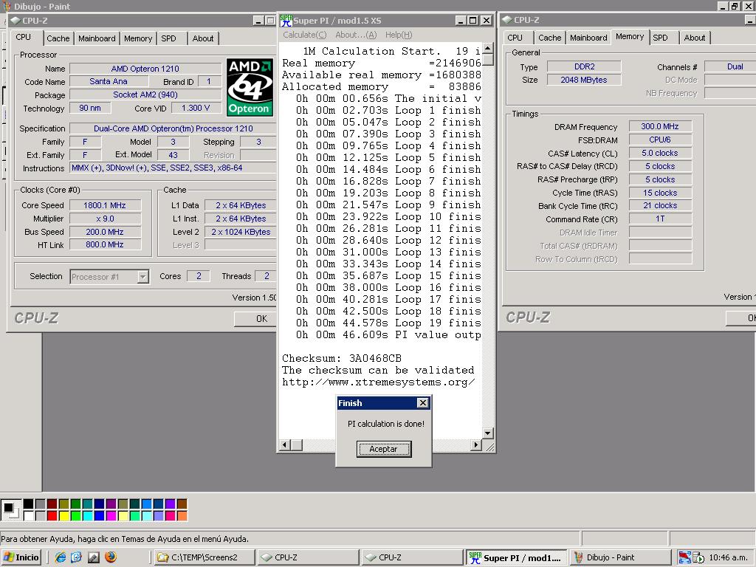The image size is (756, 567).
Task: Click right CPU-Z window title icon
Action: pos(507,20)
